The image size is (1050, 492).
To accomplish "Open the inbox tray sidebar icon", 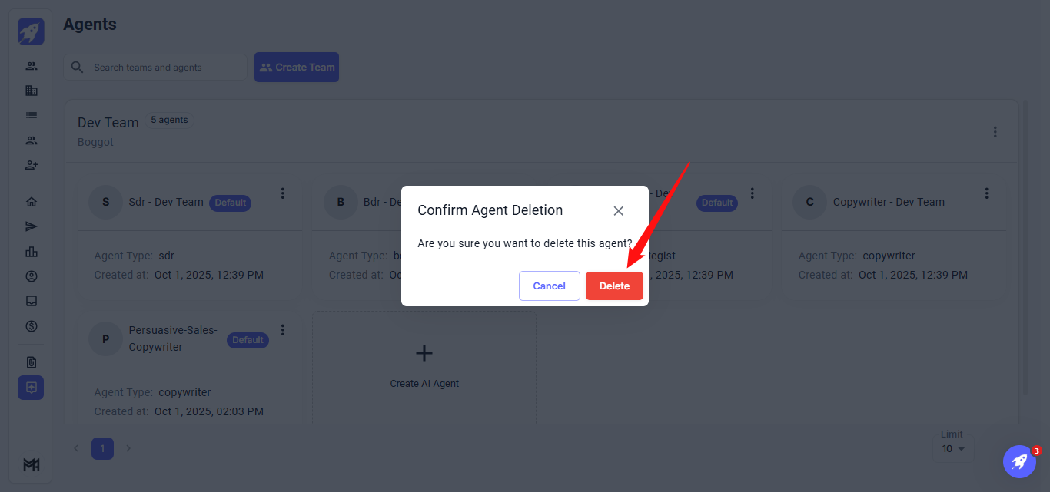I will click(x=32, y=301).
